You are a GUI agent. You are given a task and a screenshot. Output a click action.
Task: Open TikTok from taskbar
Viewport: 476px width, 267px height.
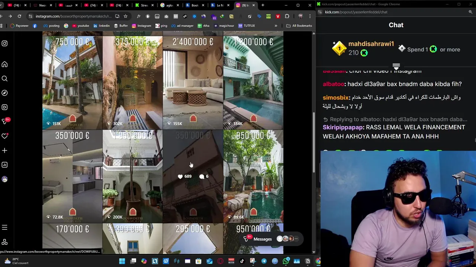[x=242, y=261]
